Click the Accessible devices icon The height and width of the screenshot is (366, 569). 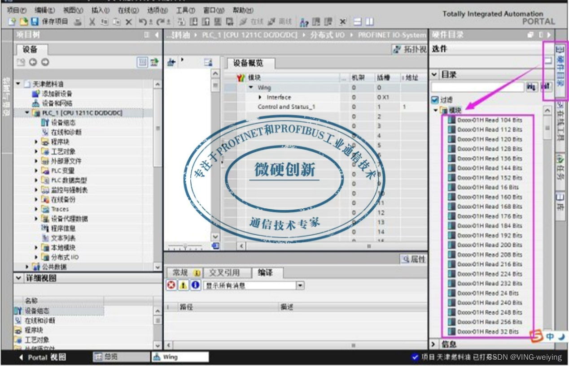point(305,22)
